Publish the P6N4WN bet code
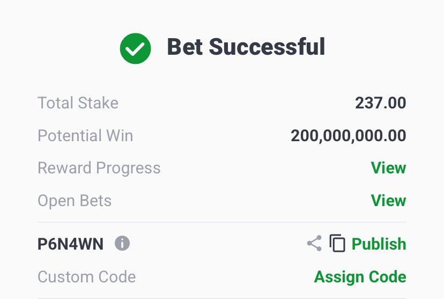The width and height of the screenshot is (444, 299). 379,244
